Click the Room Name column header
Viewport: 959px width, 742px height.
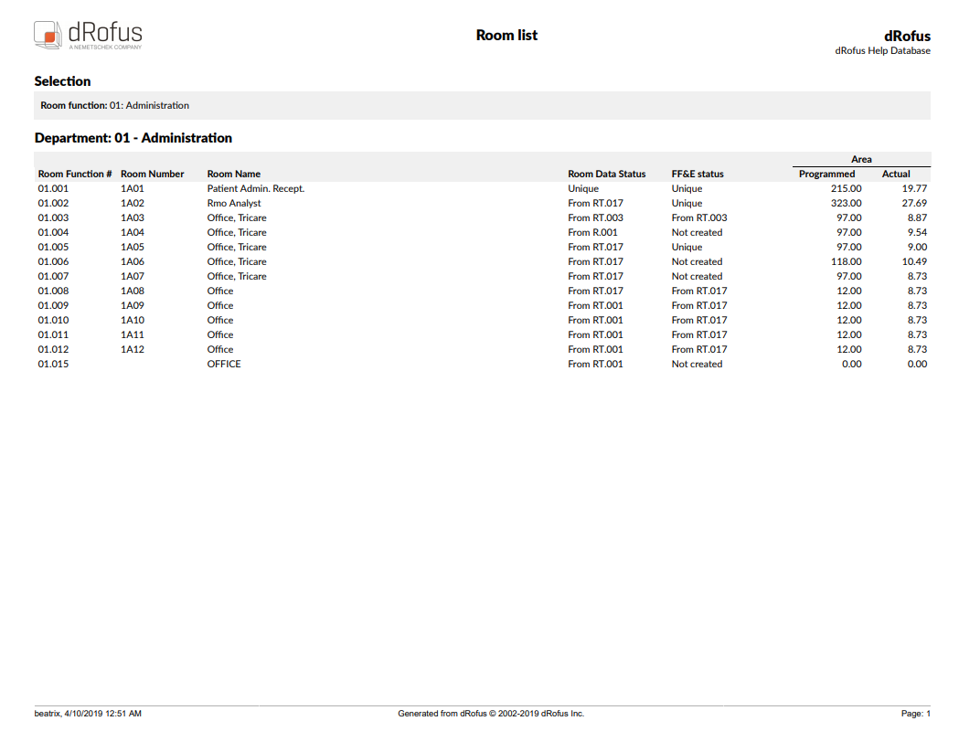pyautogui.click(x=234, y=174)
